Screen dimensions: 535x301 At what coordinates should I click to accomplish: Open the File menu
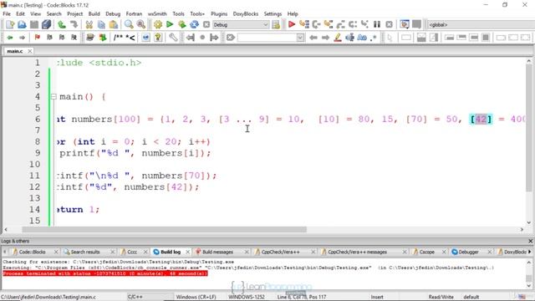(x=7, y=14)
